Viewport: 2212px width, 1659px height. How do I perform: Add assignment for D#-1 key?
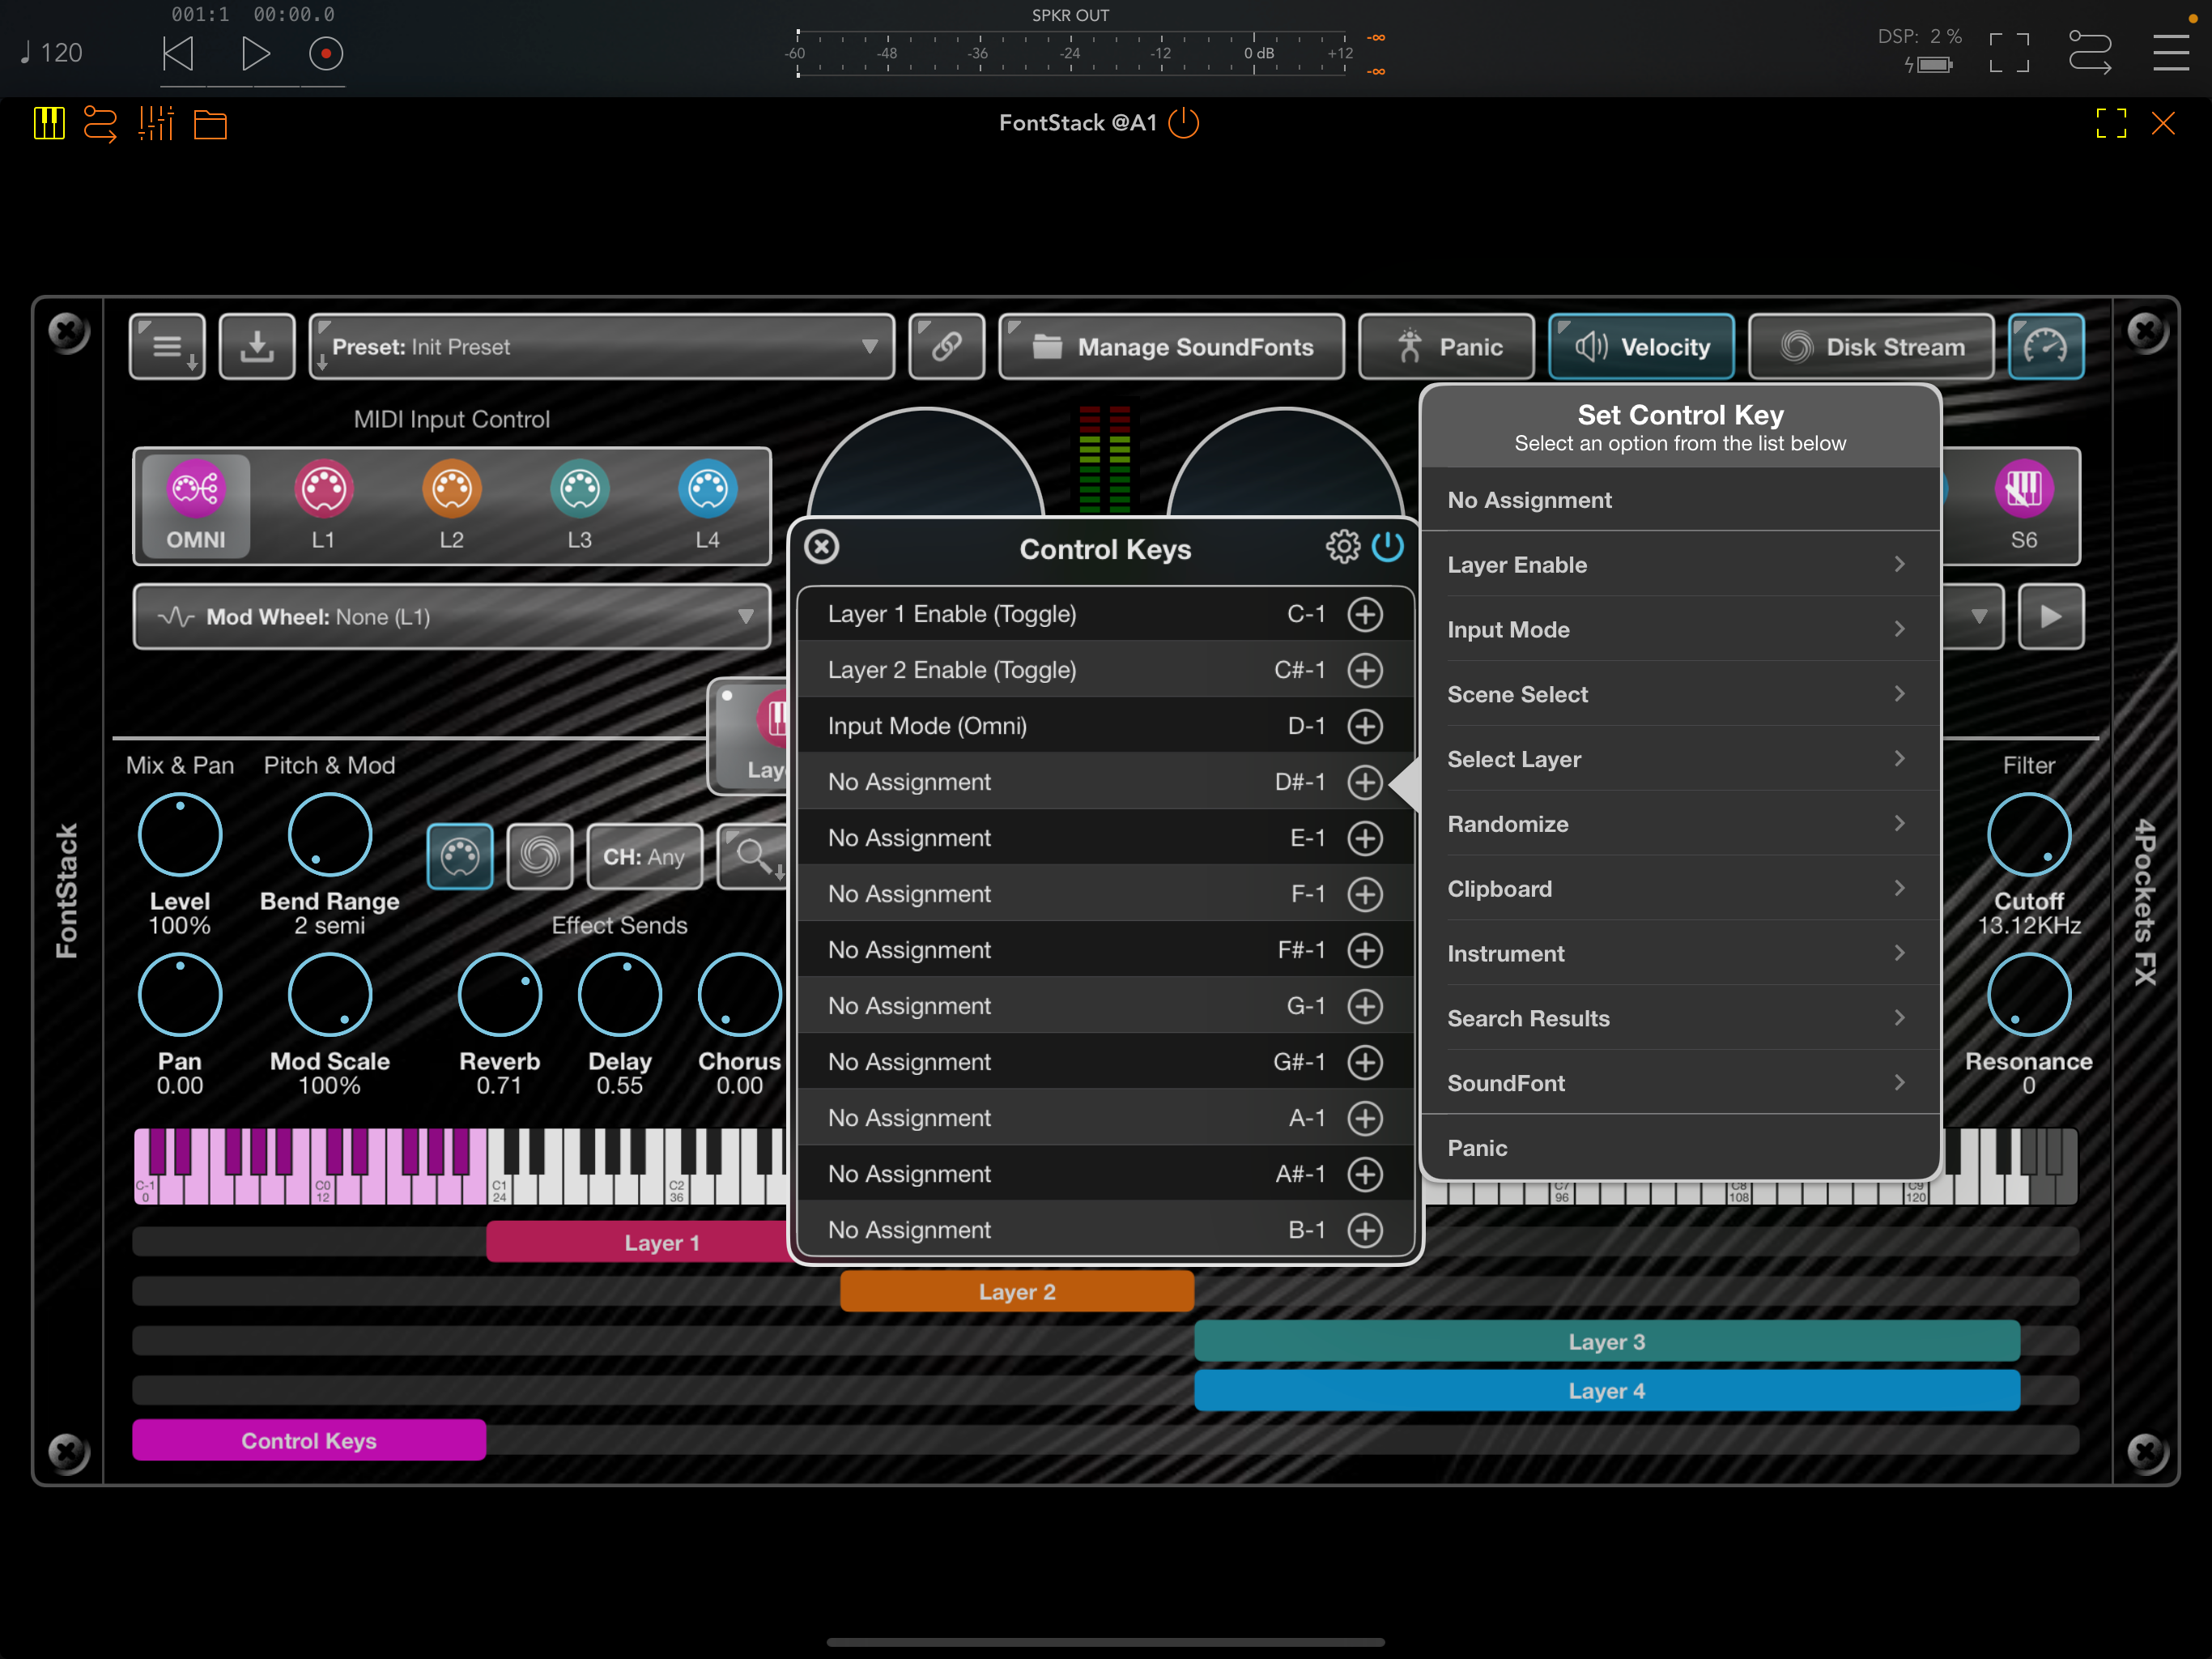[x=1365, y=782]
